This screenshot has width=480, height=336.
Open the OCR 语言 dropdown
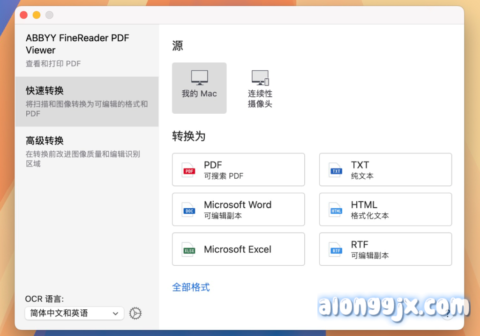pyautogui.click(x=74, y=314)
